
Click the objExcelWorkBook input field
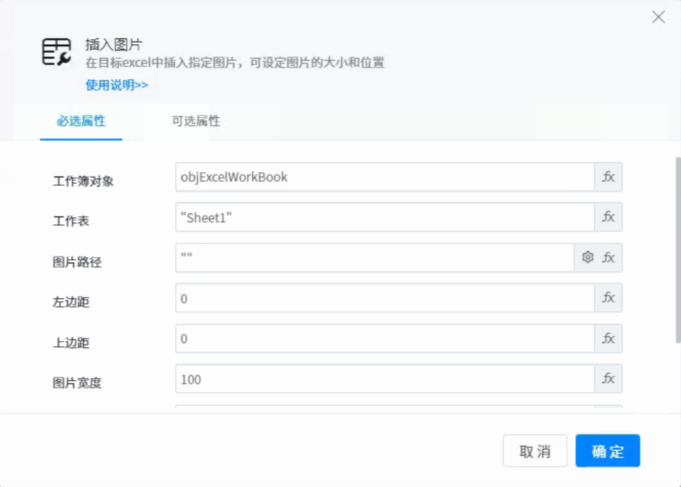pos(385,177)
